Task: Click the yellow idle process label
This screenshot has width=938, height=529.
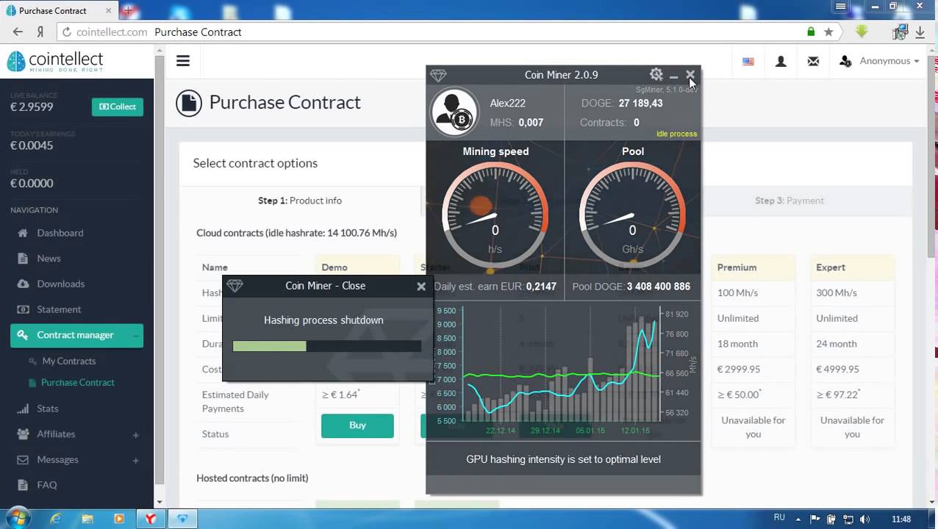Action: (x=676, y=134)
